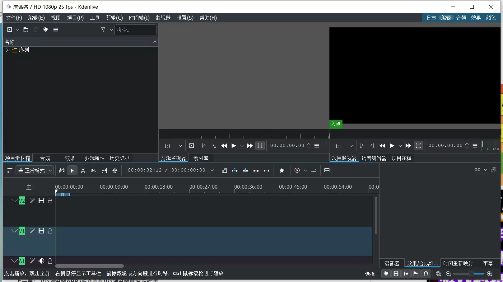Click fit zoom to project icon

[x=439, y=274]
